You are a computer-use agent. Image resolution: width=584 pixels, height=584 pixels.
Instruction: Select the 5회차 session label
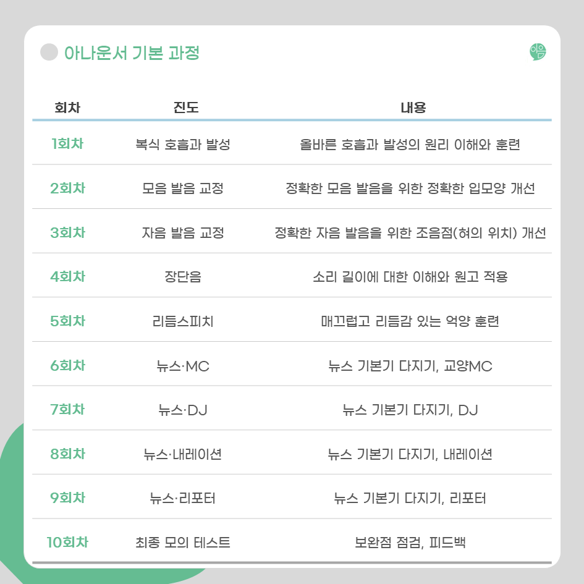(67, 321)
